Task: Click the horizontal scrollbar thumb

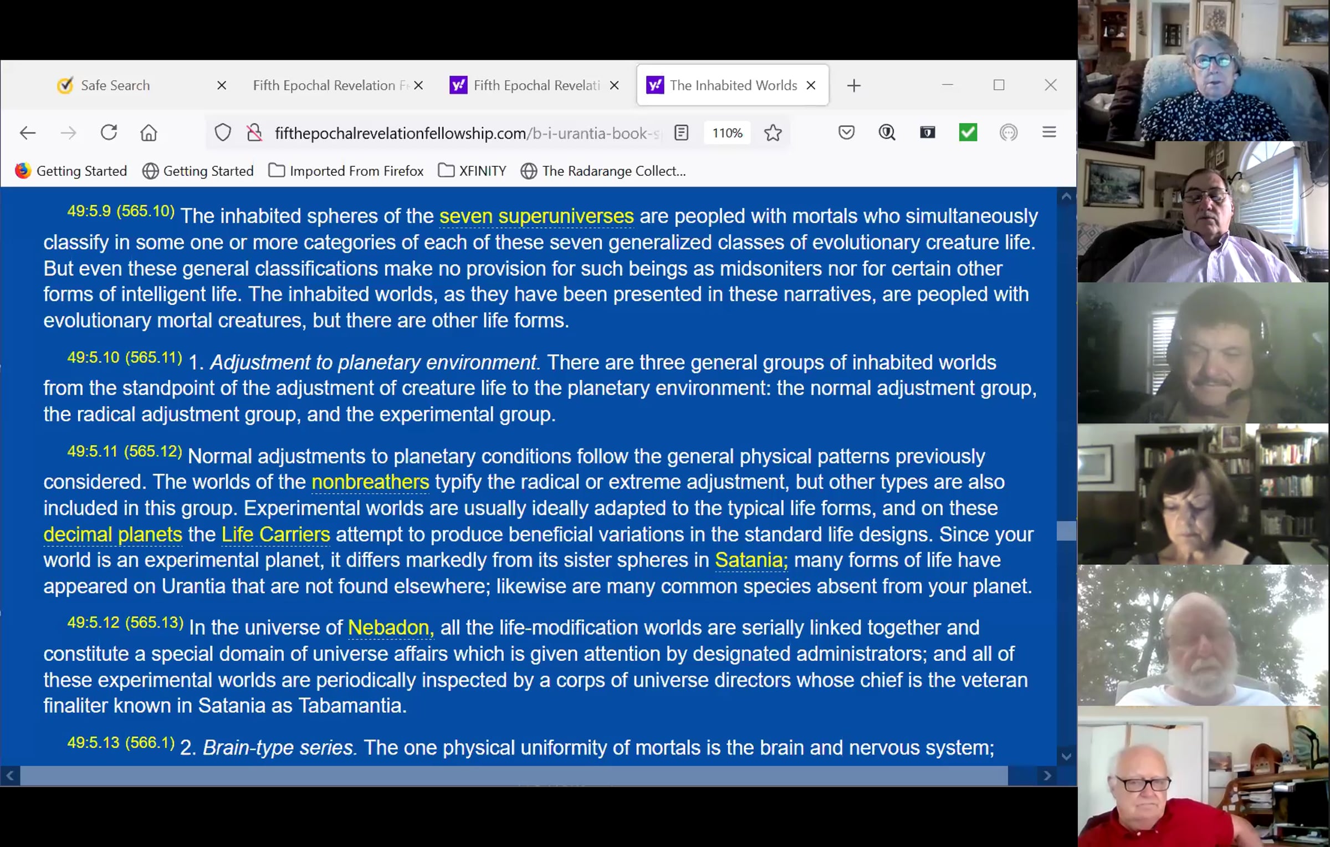Action: click(x=514, y=775)
